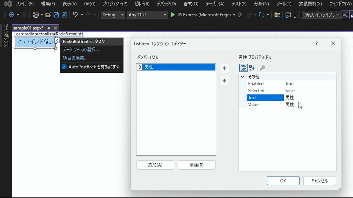Open the dropdown next to Navigate Backward
Image resolution: width=353 pixels, height=198 pixels.
tap(18, 15)
